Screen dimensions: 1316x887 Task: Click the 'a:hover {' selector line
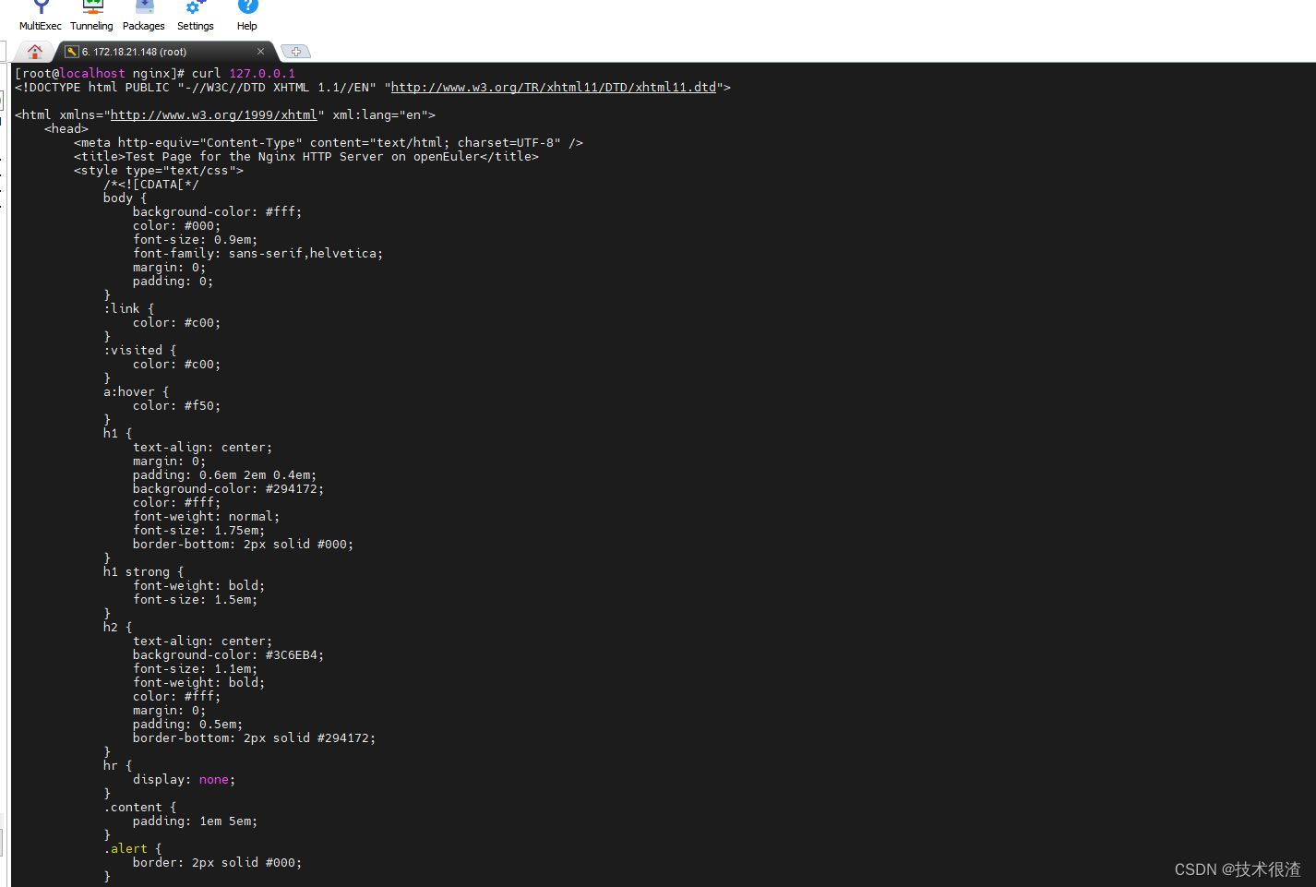click(x=137, y=392)
